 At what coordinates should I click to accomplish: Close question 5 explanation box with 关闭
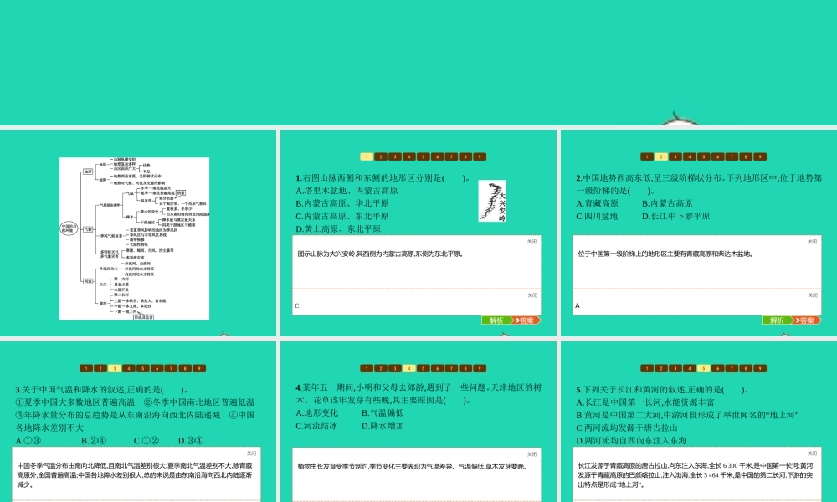813,453
